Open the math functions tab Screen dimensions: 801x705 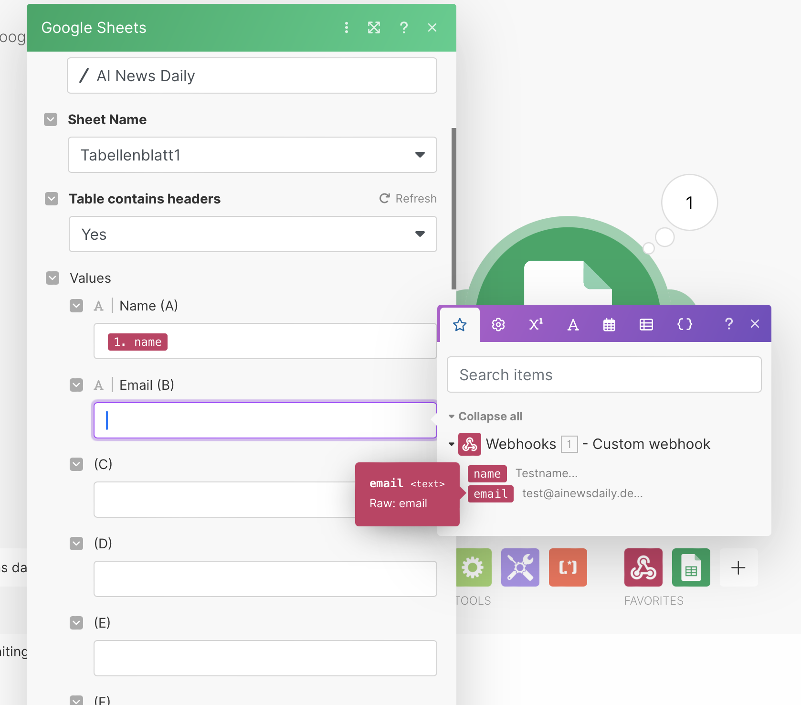click(536, 325)
